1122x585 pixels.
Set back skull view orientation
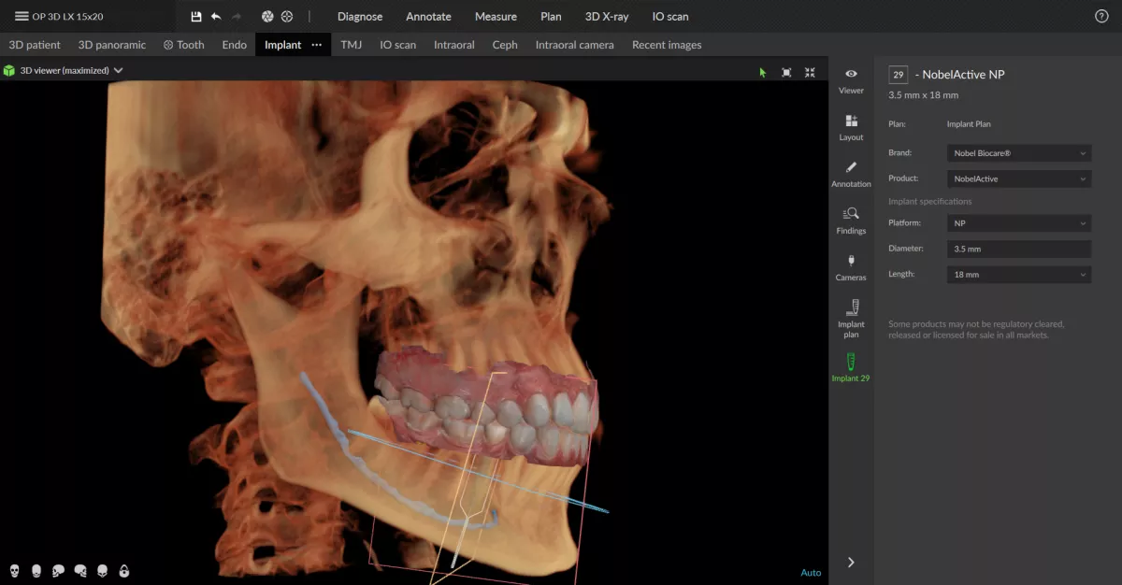point(36,570)
